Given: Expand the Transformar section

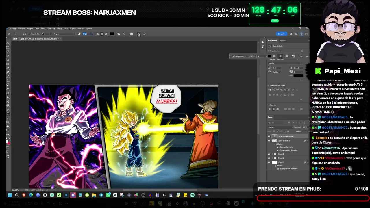Looking at the screenshot, I should (x=268, y=51).
